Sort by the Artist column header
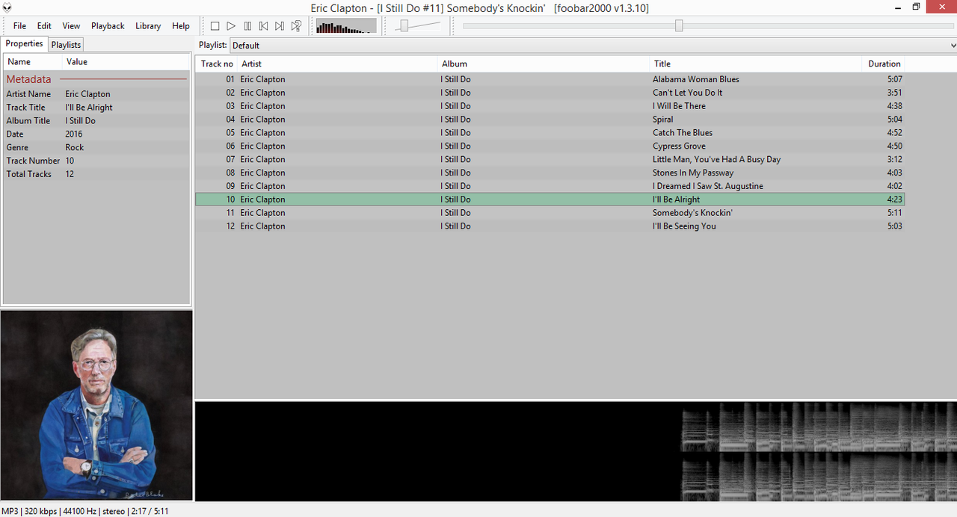The height and width of the screenshot is (517, 957). [336, 64]
